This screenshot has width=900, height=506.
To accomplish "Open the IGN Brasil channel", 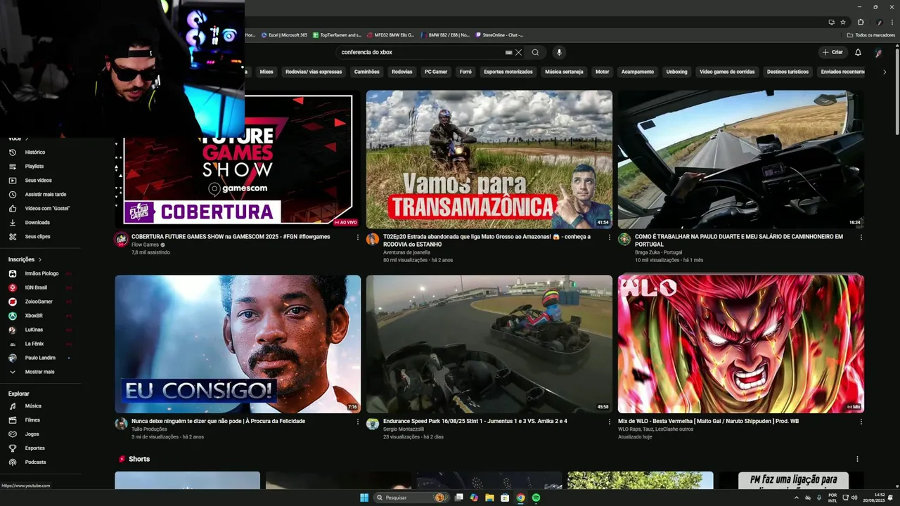I will tap(36, 287).
